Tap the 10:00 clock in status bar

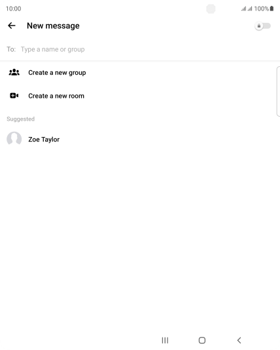[13, 9]
